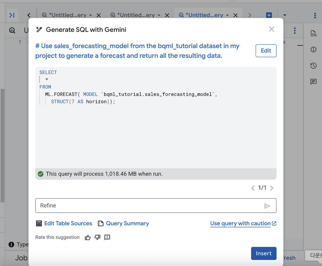Close the Generate SQL with Gemini dialog

tap(271, 29)
